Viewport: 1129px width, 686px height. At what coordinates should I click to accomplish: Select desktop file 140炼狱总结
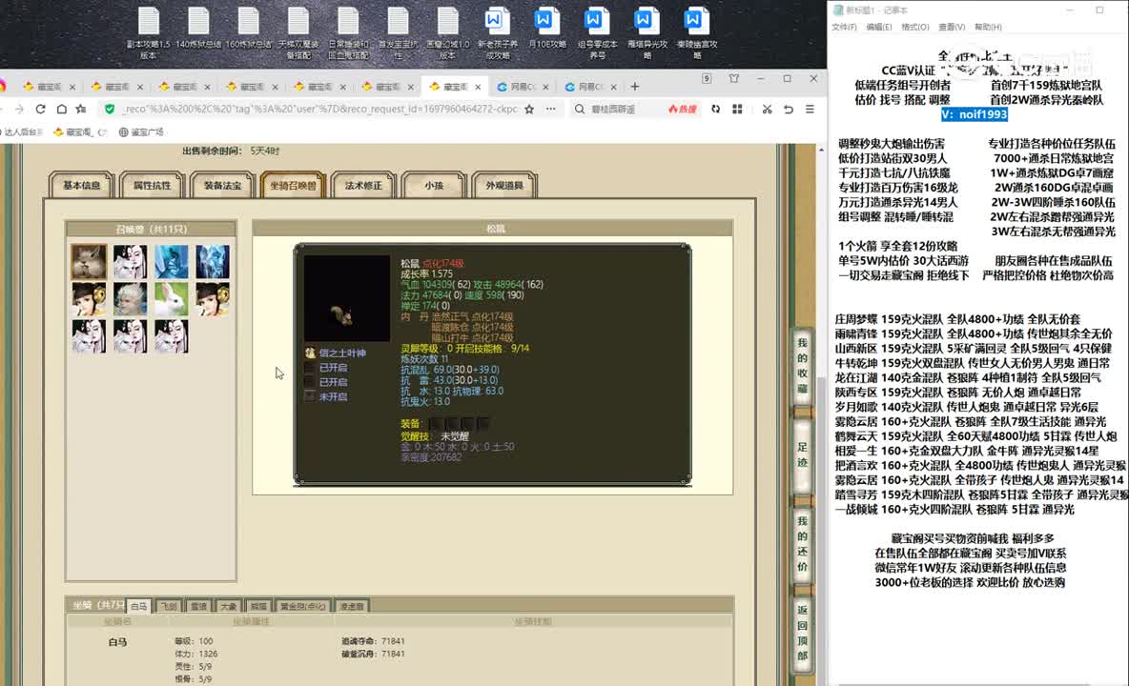pos(198,28)
